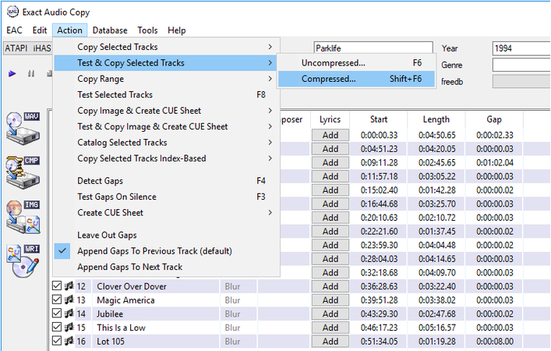The width and height of the screenshot is (551, 351).
Task: Click Add lyrics button for start 0:09:11.28
Action: (330, 162)
